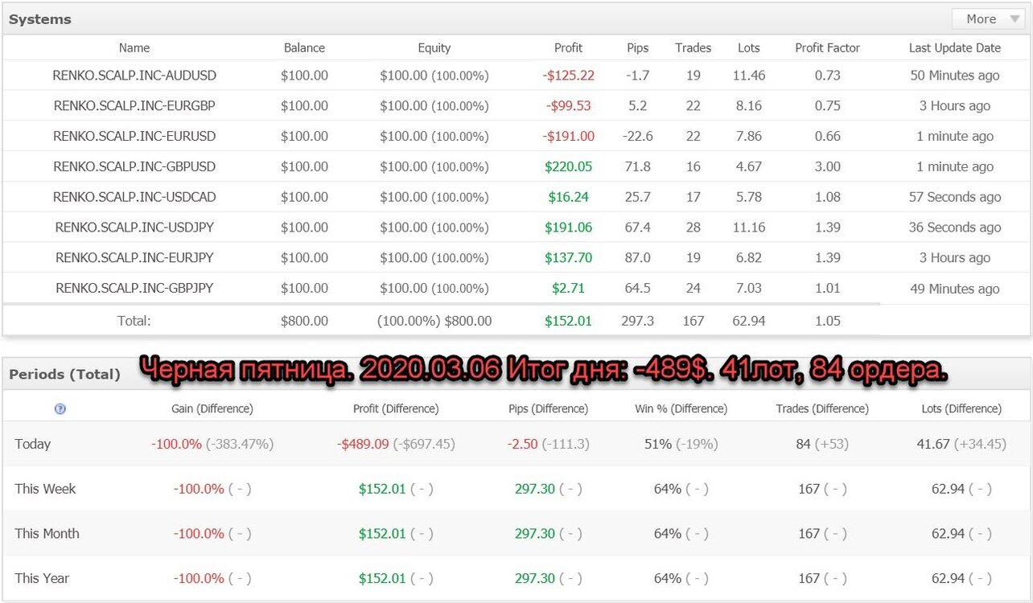Open the RENKO.SCALP.INC-EURUSD system
The width and height of the screenshot is (1033, 603).
click(134, 136)
